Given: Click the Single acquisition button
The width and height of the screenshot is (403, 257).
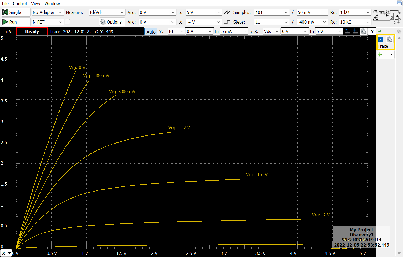Looking at the screenshot, I should click(x=16, y=12).
